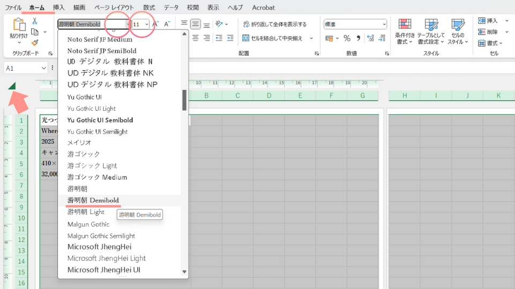
Task: Select 游明朝 Light font
Action: coord(86,212)
